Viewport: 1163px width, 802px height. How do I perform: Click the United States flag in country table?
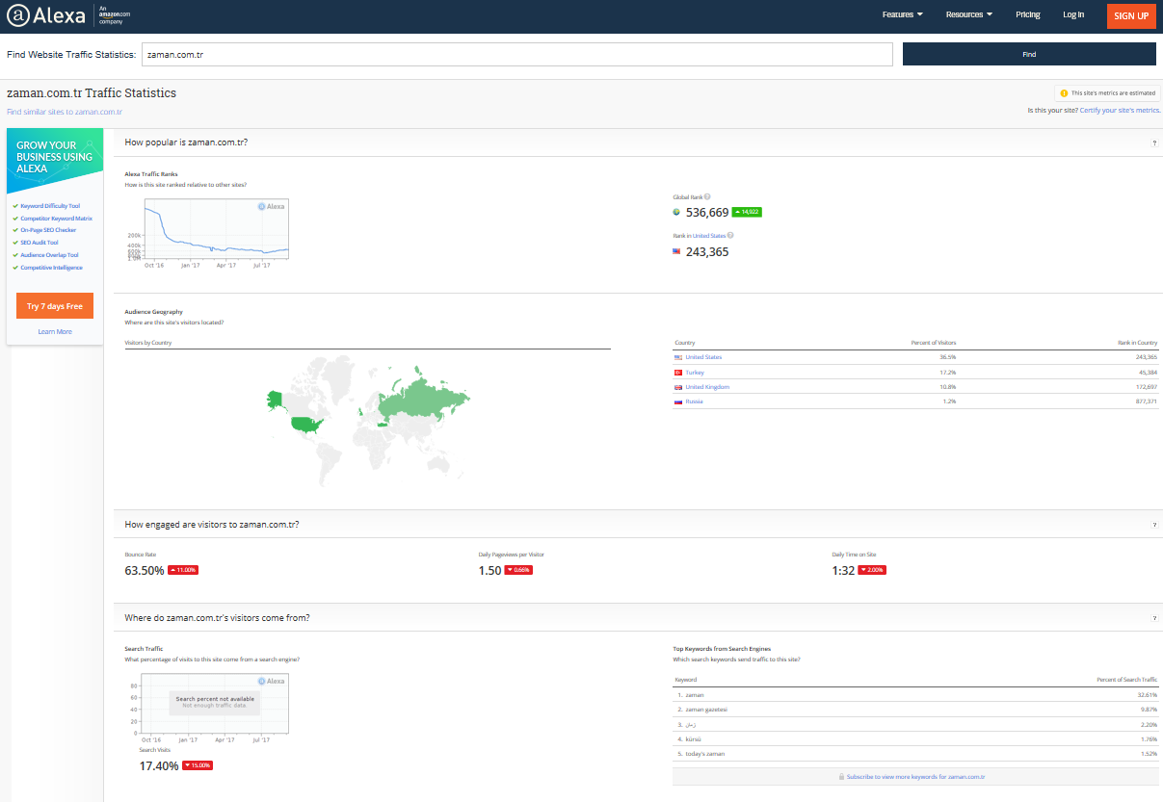[x=678, y=357]
